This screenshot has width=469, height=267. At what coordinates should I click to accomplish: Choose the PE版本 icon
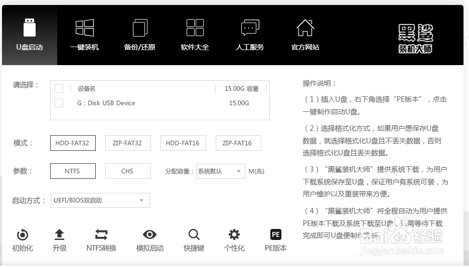pyautogui.click(x=275, y=235)
